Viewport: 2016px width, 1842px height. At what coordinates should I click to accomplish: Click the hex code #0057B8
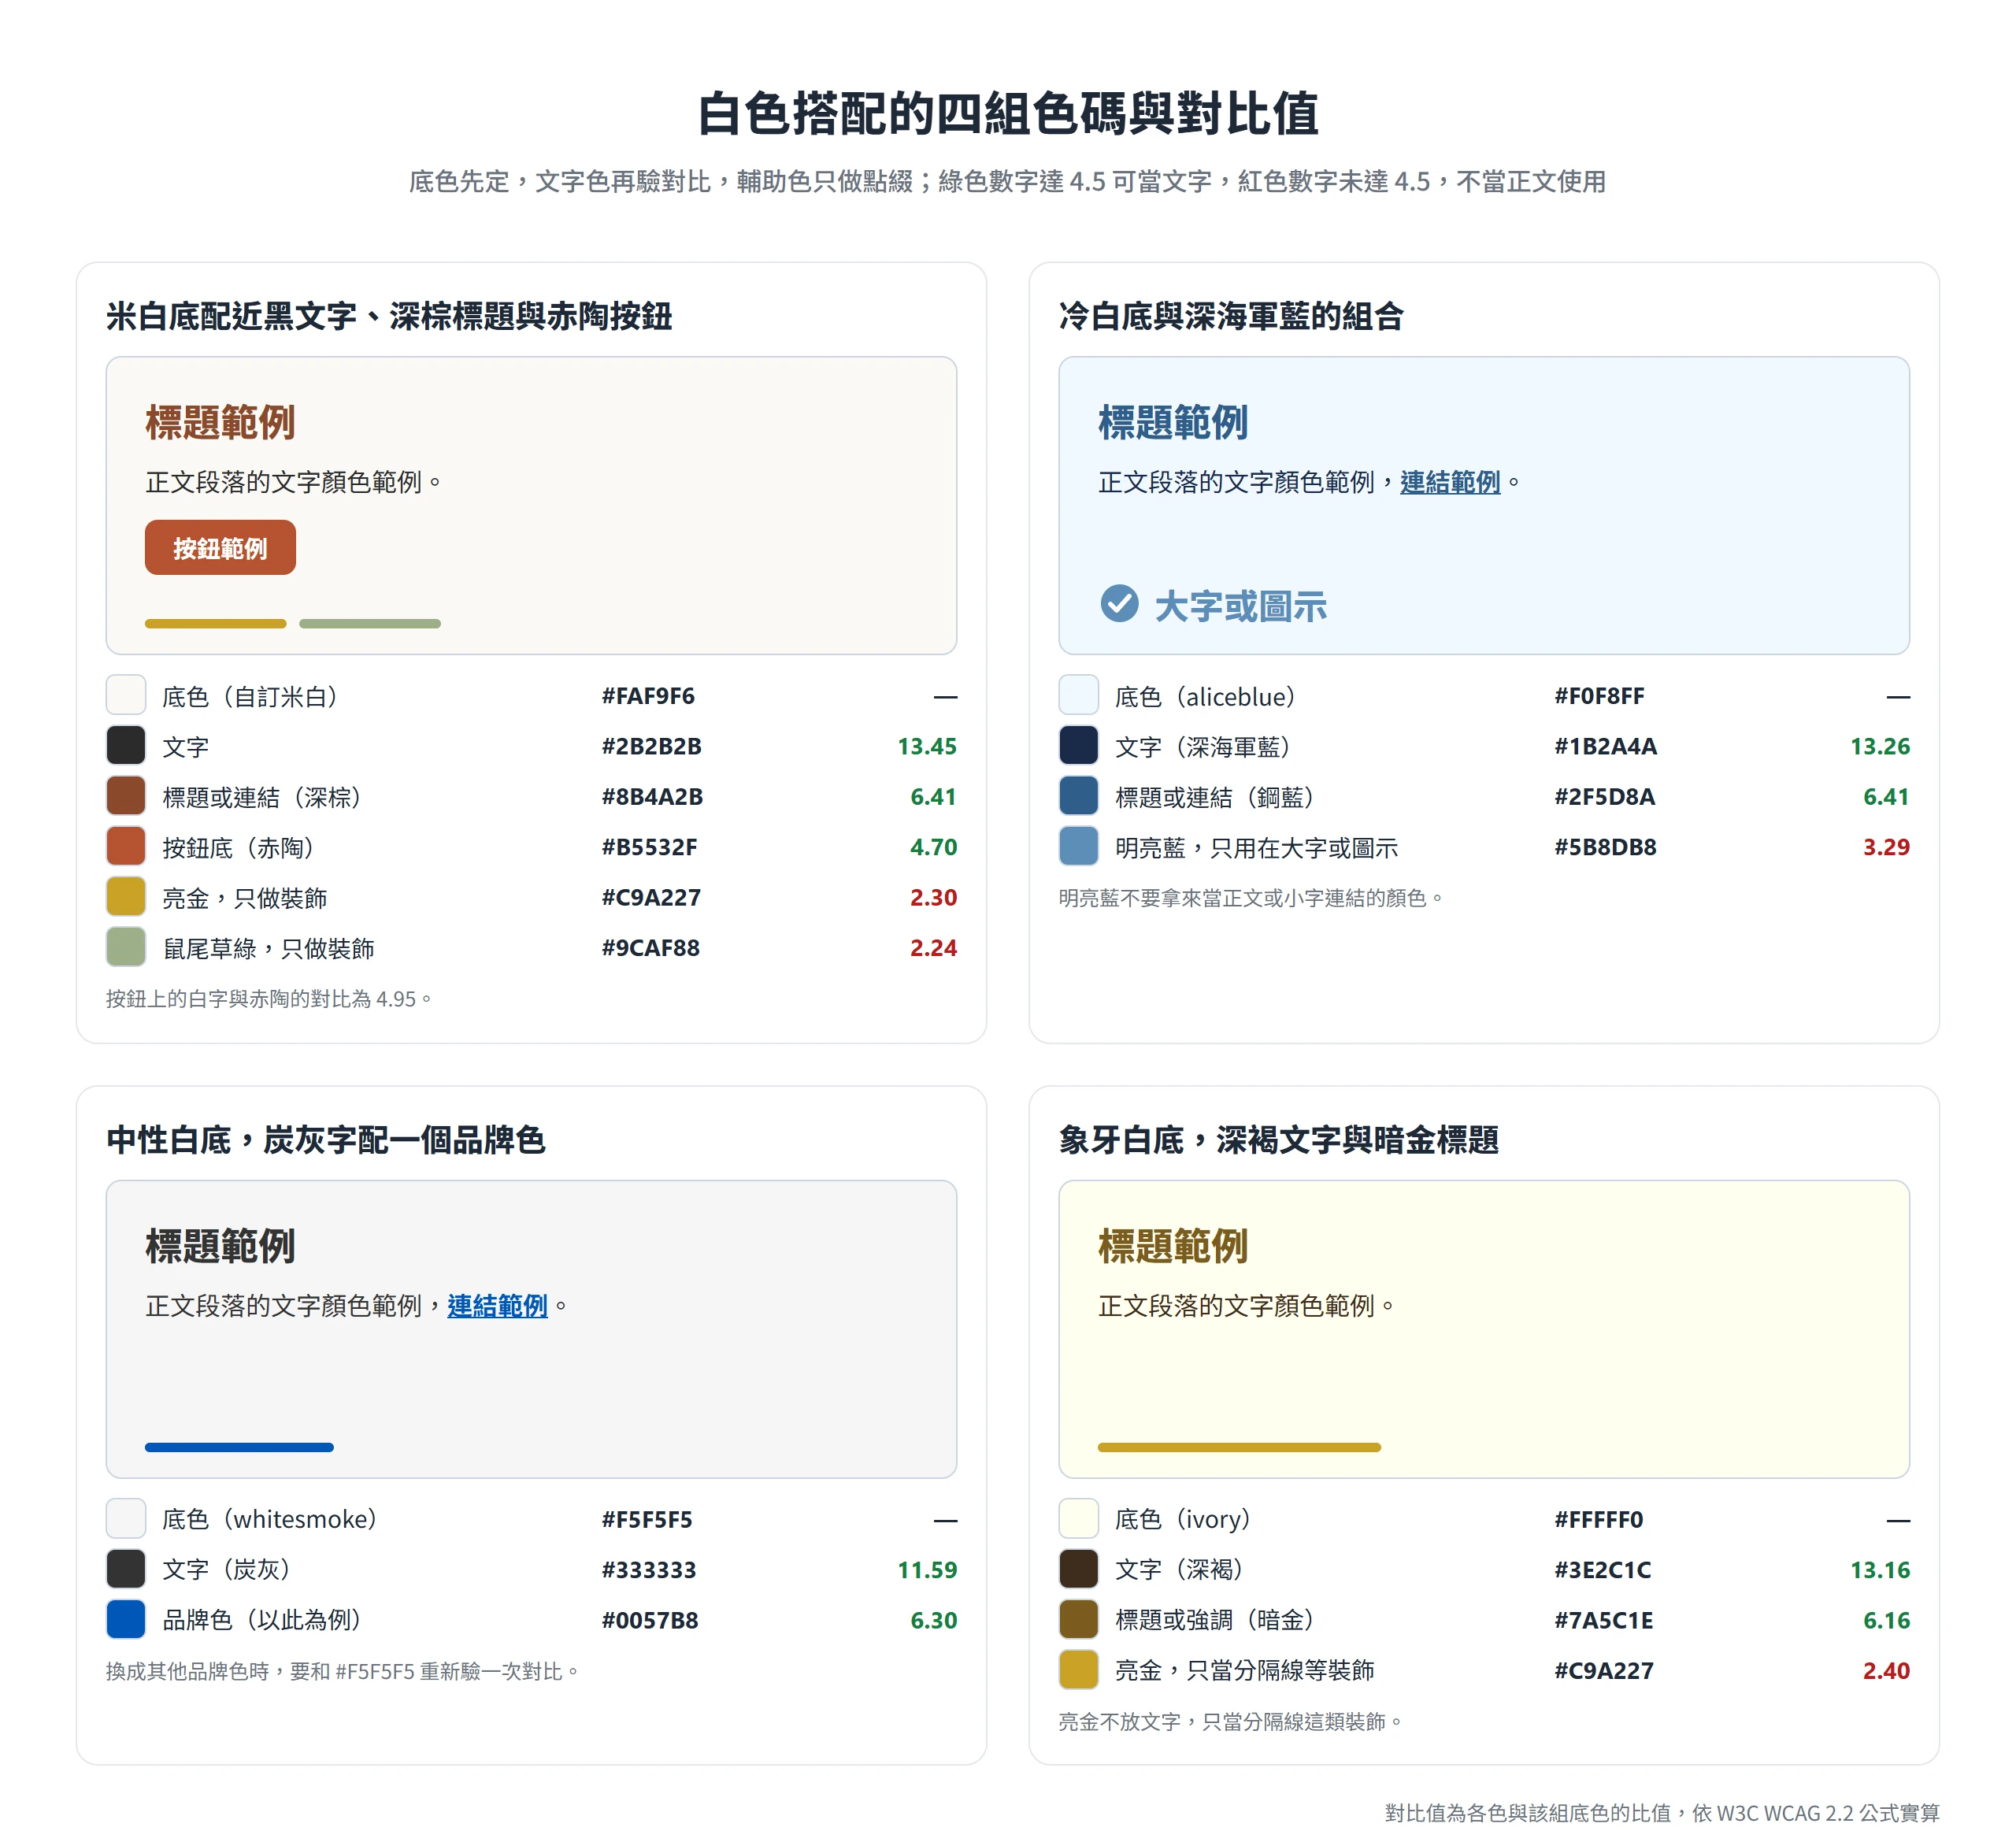click(650, 1620)
